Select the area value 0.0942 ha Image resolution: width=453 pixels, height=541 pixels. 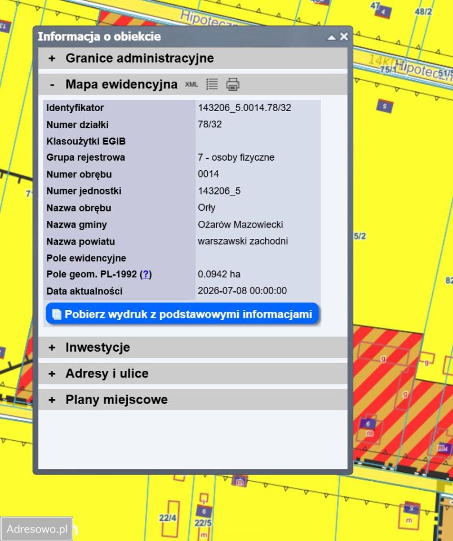[x=219, y=274]
